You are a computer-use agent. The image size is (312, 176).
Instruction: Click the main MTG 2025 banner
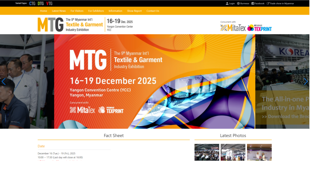coord(154,81)
